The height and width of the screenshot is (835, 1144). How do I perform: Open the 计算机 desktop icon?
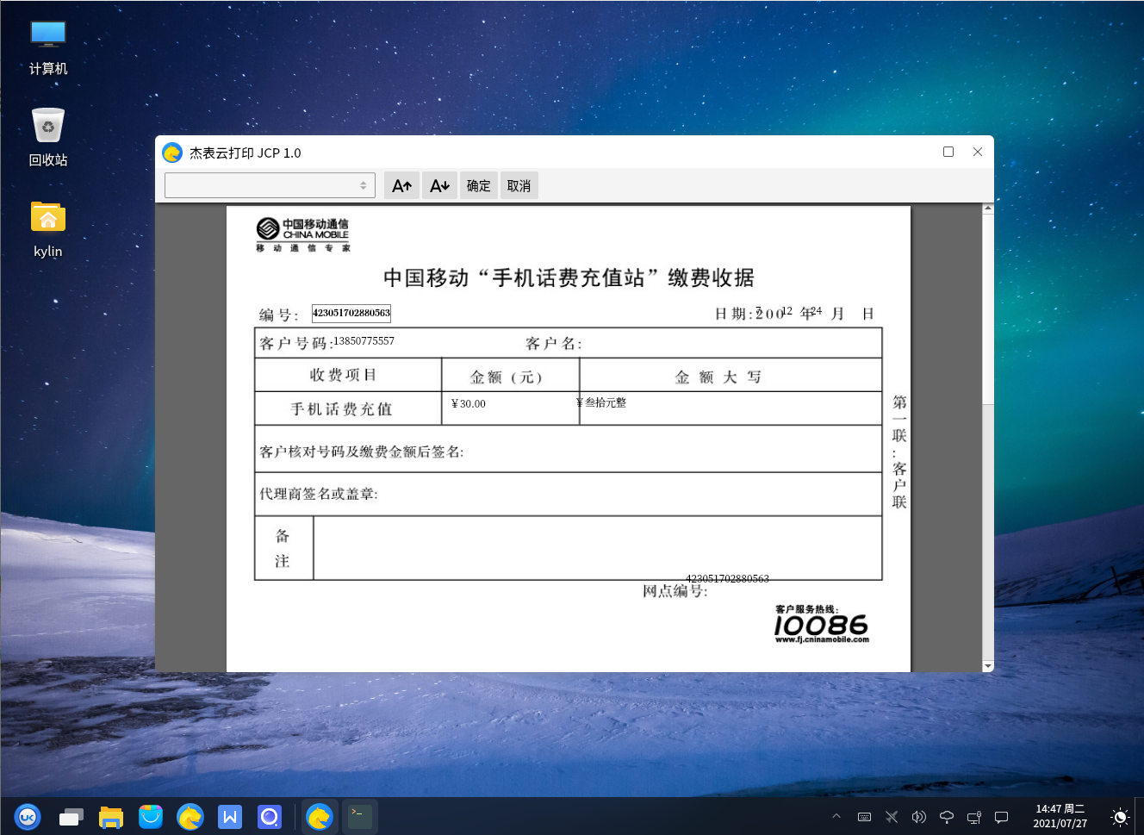point(48,48)
